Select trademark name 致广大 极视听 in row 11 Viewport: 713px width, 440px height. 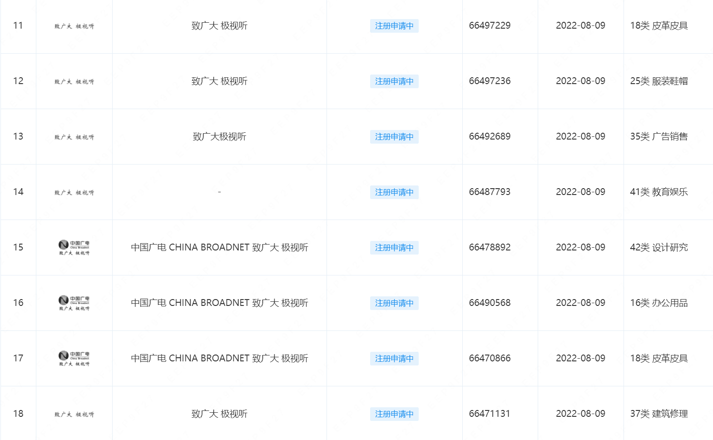(x=219, y=26)
